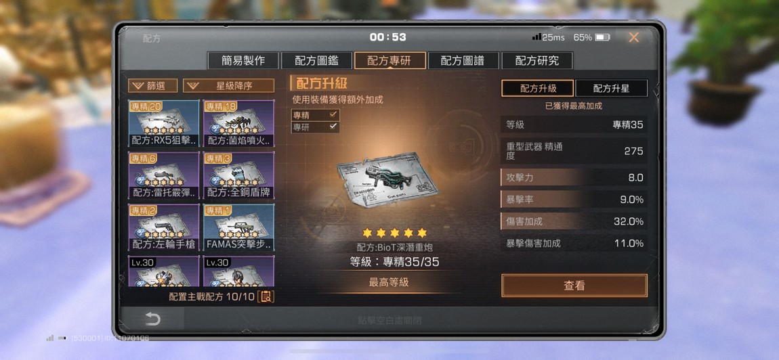Expand the 篩選 filter dropdown

[152, 86]
